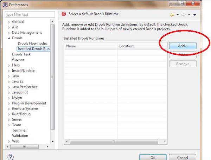Click the Preferences window title icon

(5, 5)
